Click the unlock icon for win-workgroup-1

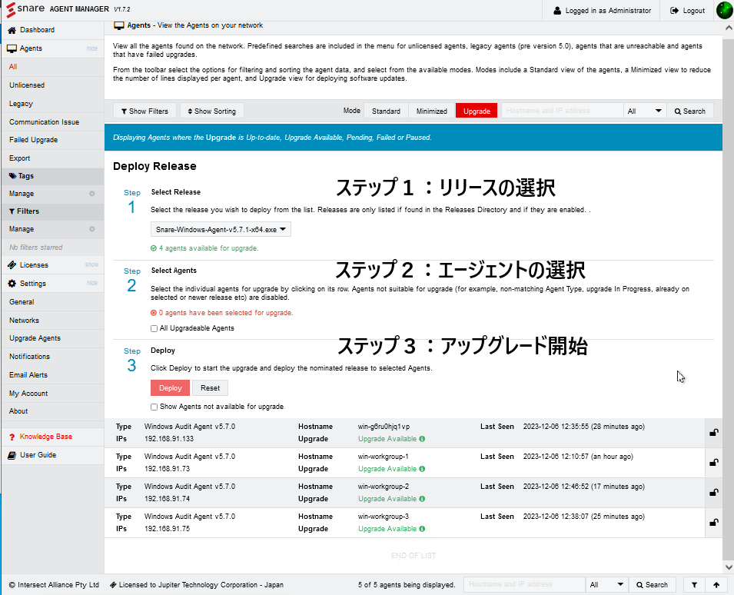pos(714,463)
